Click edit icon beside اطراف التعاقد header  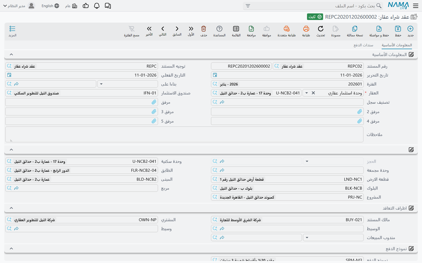[x=411, y=208]
